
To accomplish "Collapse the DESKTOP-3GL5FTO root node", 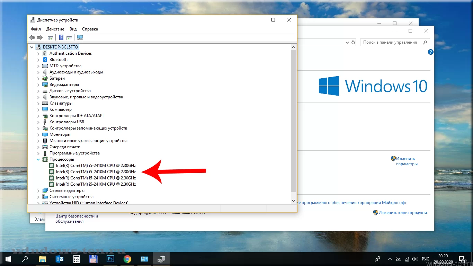I will click(x=32, y=47).
